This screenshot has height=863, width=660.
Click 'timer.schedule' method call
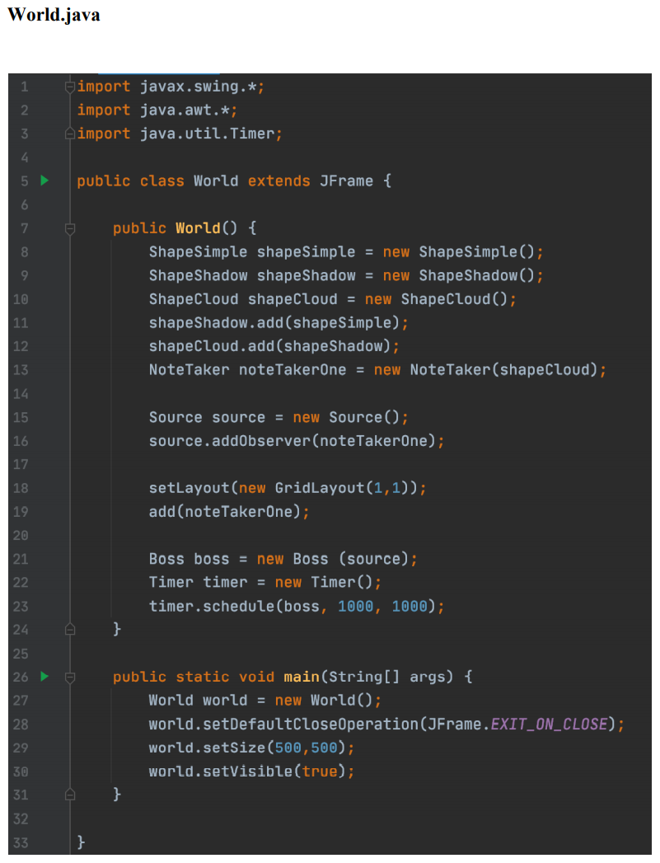pos(212,607)
